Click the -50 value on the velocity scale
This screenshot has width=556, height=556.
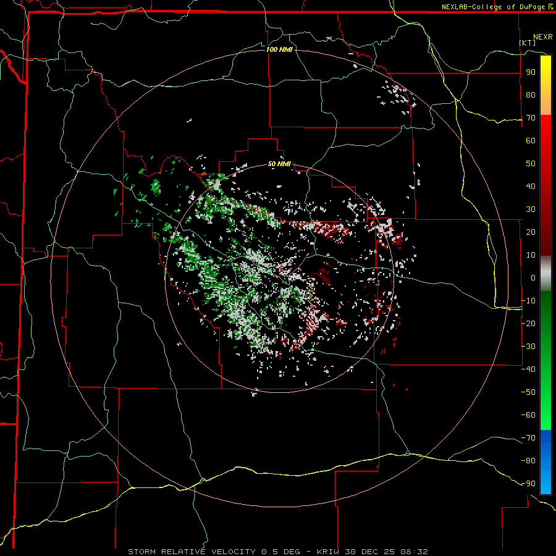528,392
